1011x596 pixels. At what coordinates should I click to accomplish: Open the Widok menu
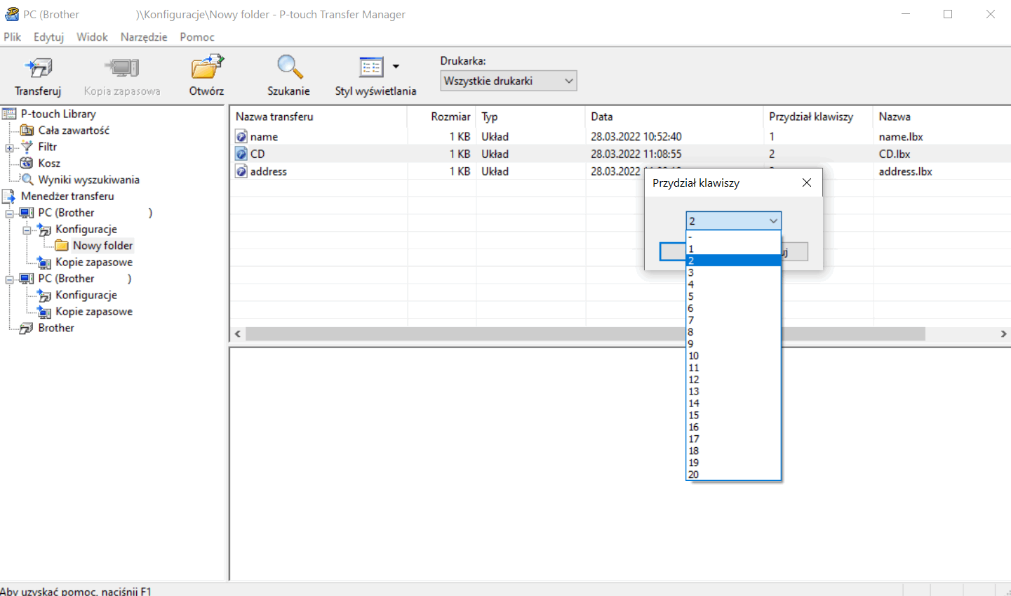click(92, 37)
